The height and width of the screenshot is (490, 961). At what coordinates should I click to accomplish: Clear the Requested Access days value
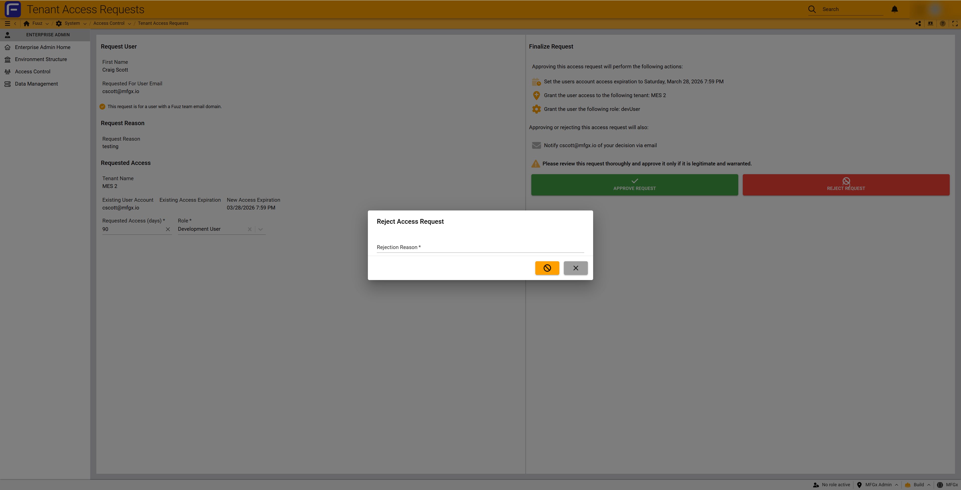click(168, 229)
